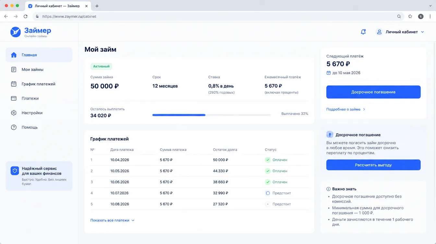Screen dimensions: 436x244
Task: Click the calendar icon next to до 10 мая 2026
Action: pos(328,73)
